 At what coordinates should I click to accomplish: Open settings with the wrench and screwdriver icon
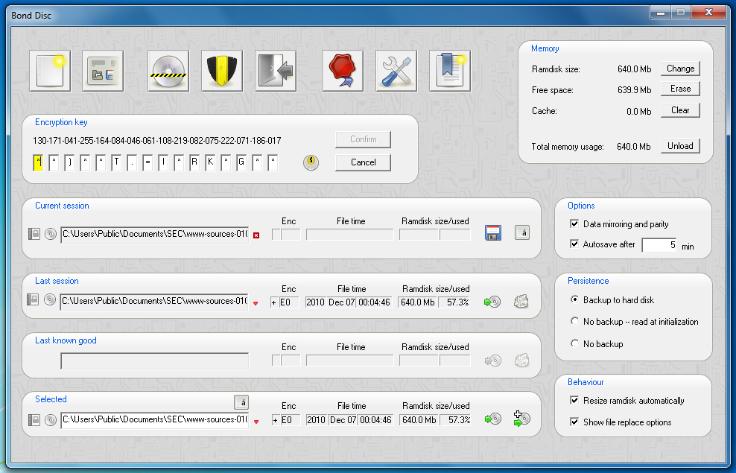coord(396,70)
